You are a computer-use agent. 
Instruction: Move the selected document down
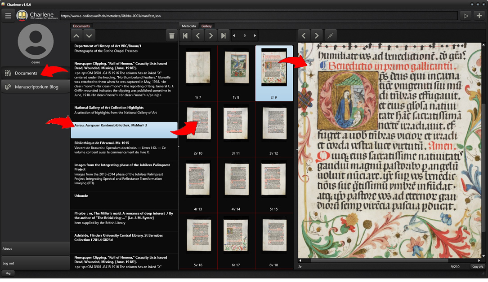89,36
